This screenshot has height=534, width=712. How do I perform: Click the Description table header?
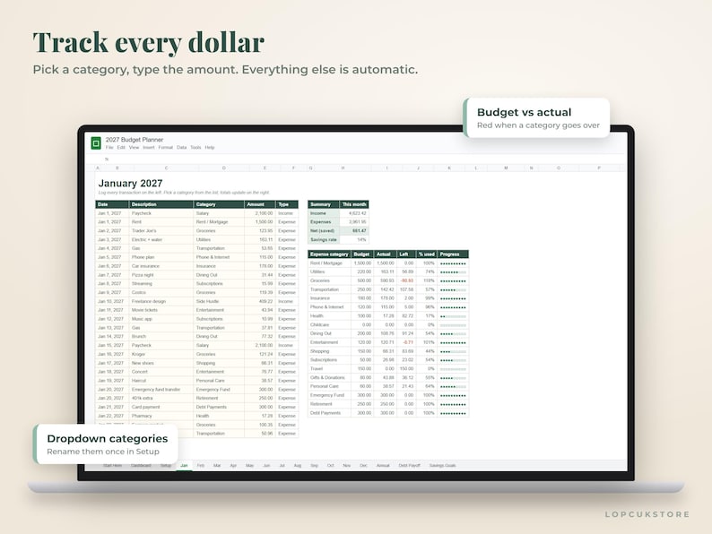(161, 204)
